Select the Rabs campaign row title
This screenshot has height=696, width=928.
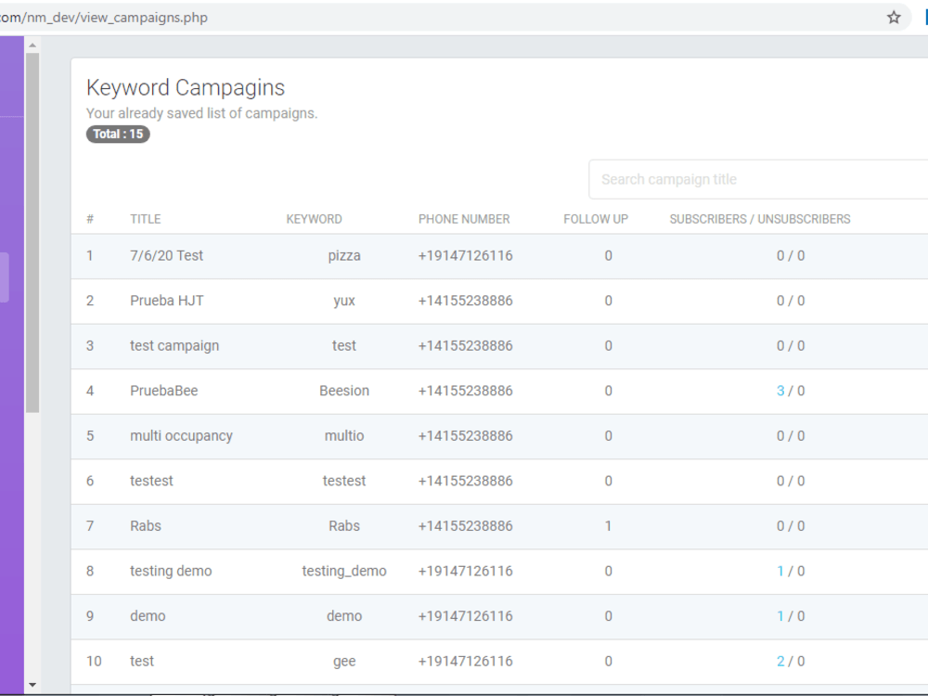pos(146,525)
